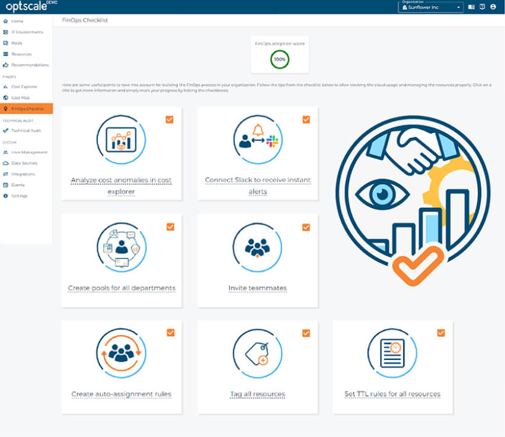Open the 'Invite teammates' link
This screenshot has height=437, width=505.
click(x=257, y=288)
